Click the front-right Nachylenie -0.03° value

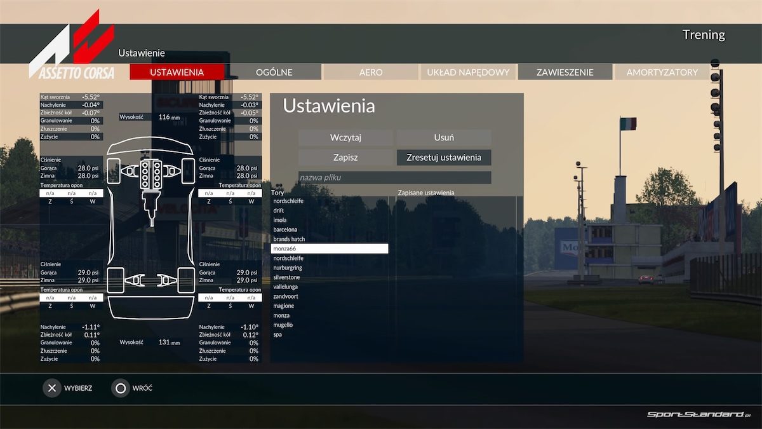coord(249,105)
